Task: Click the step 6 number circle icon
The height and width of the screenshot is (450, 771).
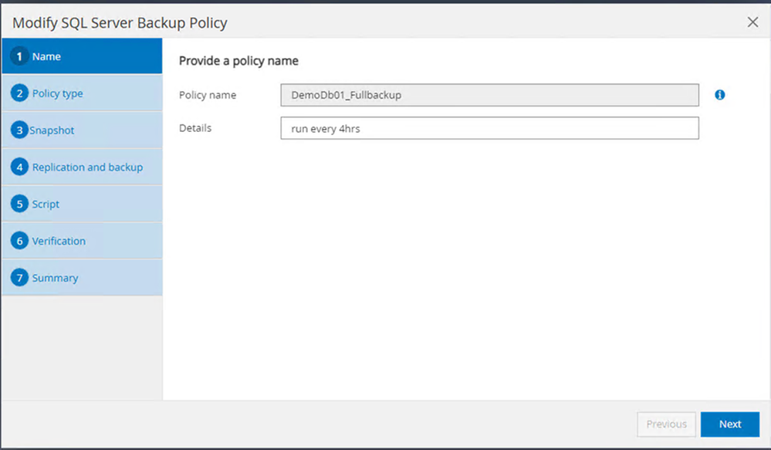Action: coord(19,241)
